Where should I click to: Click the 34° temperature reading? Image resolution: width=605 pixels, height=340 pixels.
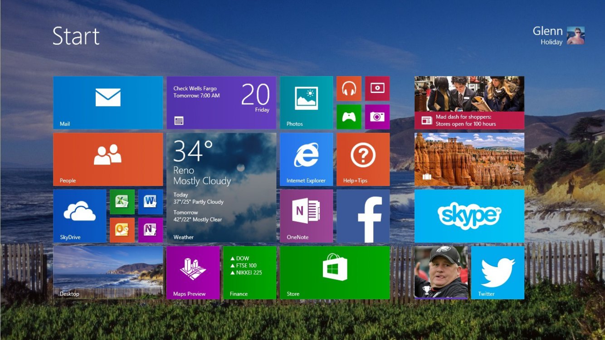pos(193,151)
